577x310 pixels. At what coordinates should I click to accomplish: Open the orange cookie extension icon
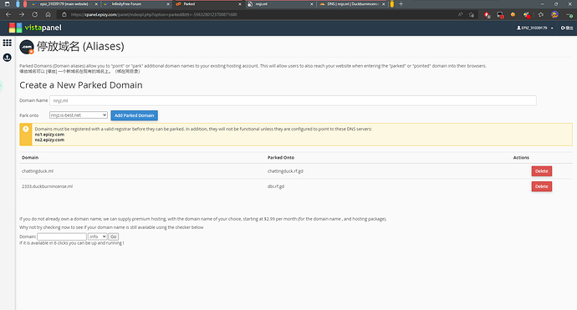click(x=513, y=15)
